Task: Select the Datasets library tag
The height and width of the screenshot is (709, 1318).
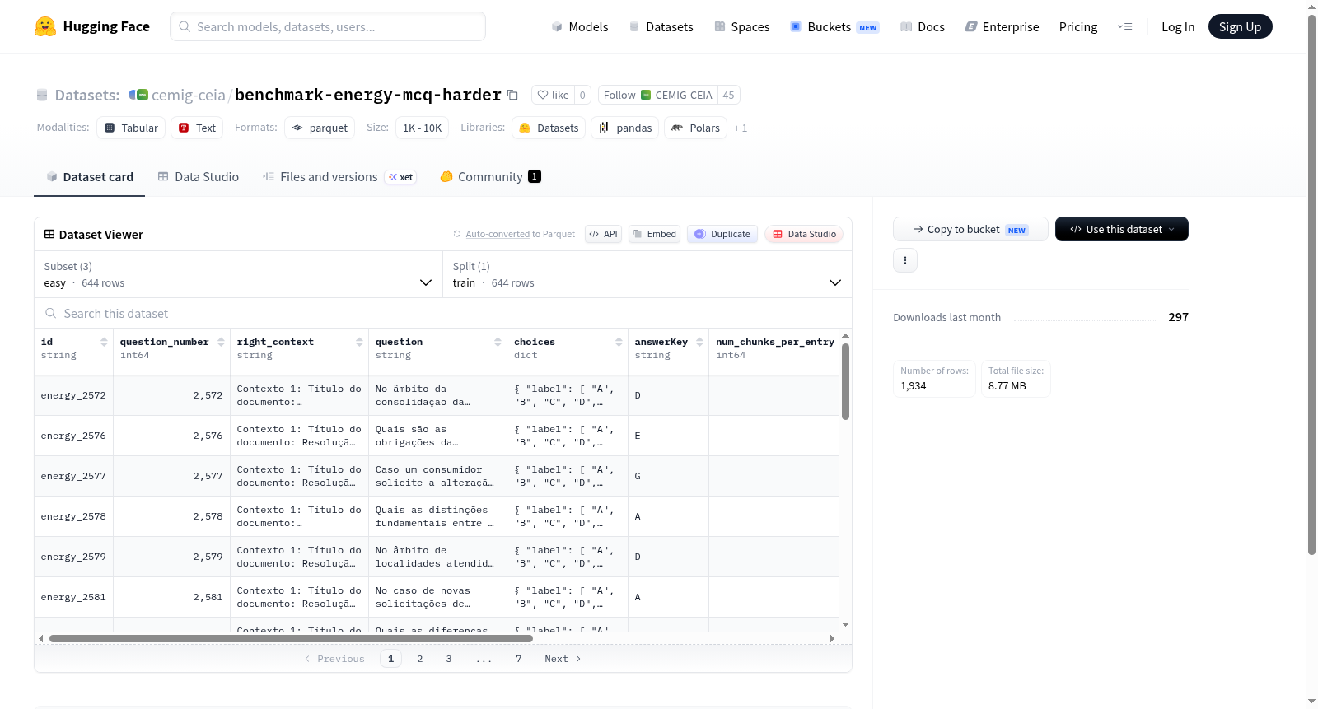Action: click(x=549, y=128)
